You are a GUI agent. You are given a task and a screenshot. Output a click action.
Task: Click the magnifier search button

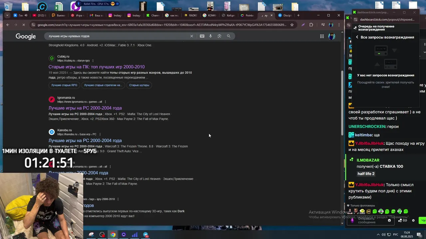pyautogui.click(x=229, y=36)
